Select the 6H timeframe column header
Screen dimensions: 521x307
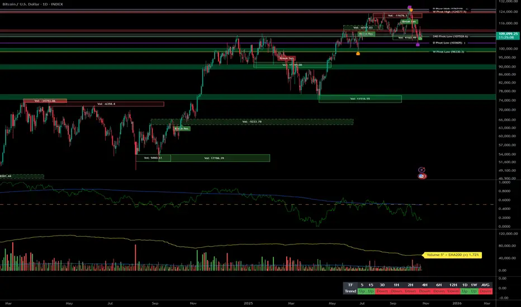coord(439,285)
